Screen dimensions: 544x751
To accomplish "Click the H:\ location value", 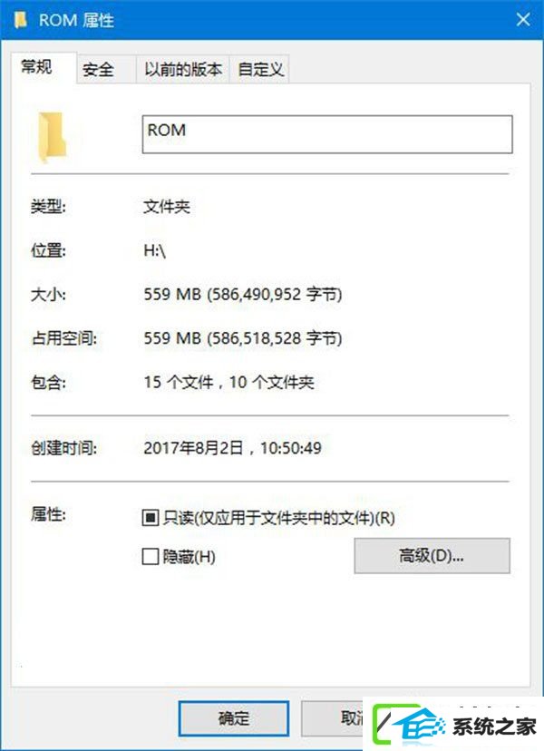I will (155, 250).
